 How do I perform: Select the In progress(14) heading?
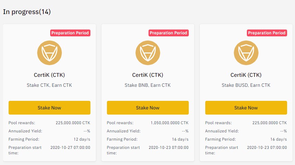click(x=27, y=12)
